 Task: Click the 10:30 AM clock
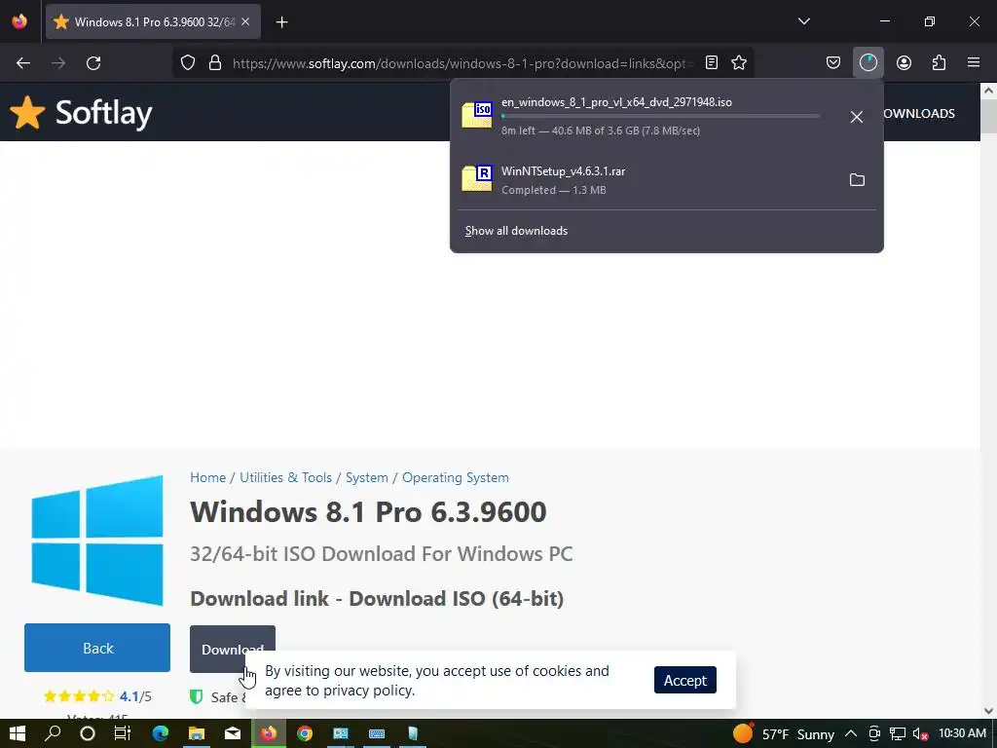tap(962, 733)
